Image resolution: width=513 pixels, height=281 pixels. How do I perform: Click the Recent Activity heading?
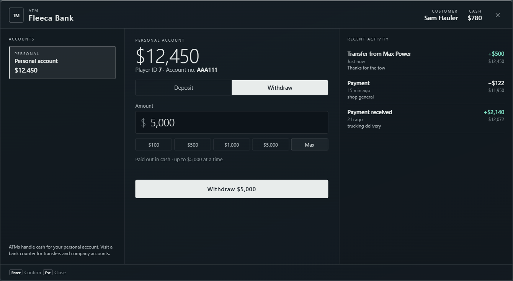tap(368, 39)
